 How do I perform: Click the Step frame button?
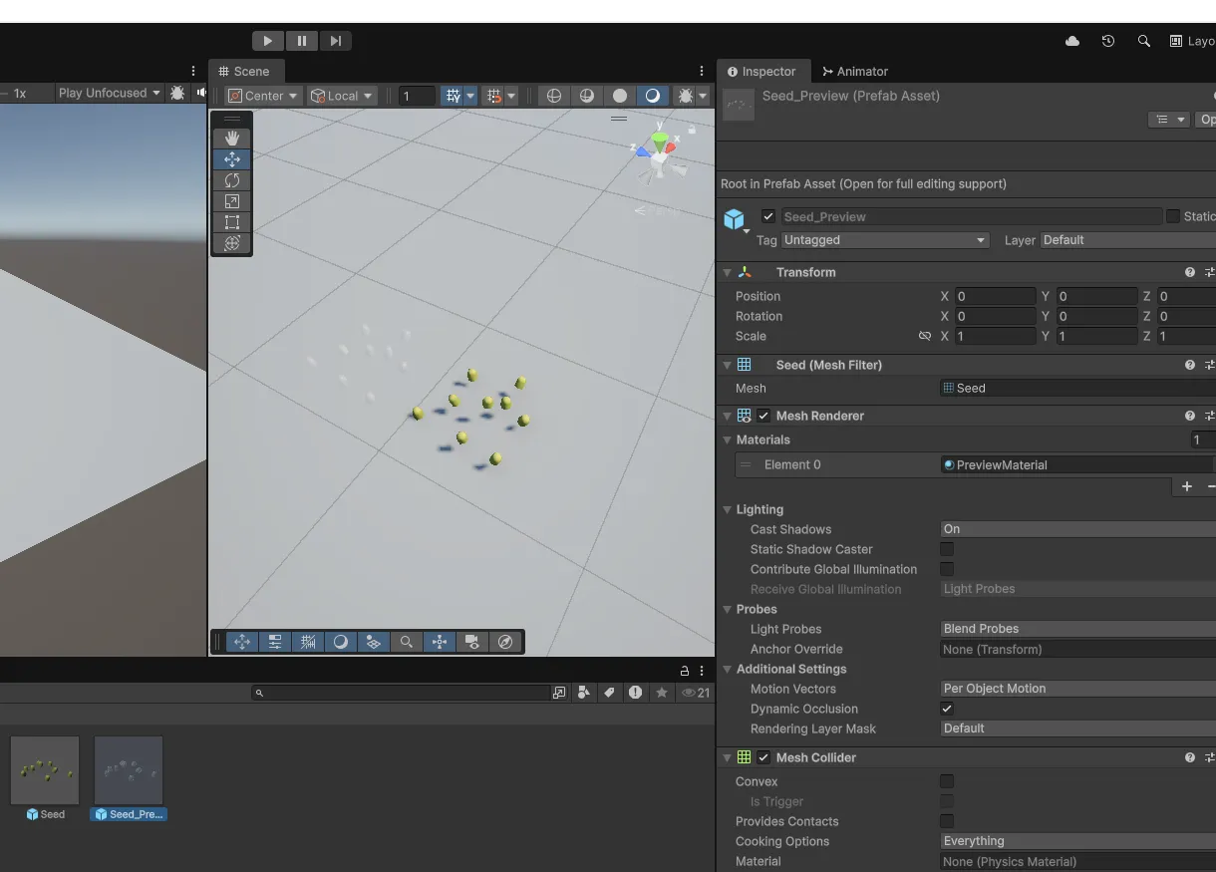click(x=336, y=41)
